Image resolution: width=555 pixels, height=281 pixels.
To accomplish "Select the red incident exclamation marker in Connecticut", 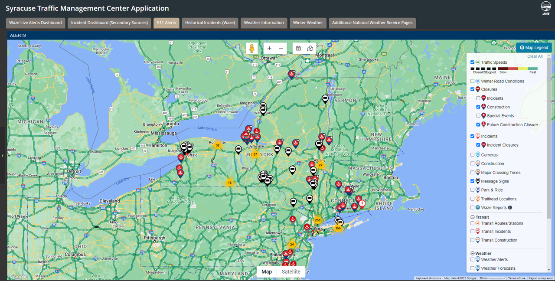I will 362,204.
